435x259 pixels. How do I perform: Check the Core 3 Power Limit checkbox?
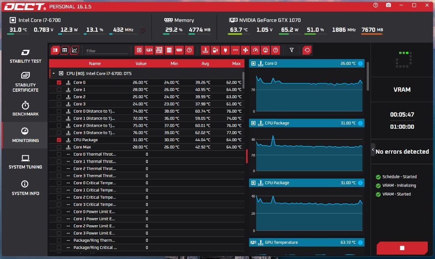pos(59,233)
